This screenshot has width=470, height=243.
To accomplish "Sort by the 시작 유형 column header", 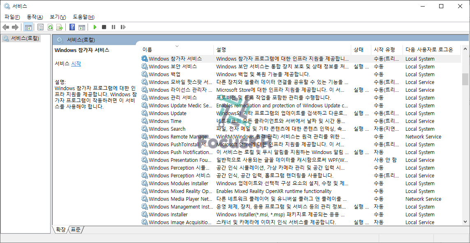I will pos(387,50).
